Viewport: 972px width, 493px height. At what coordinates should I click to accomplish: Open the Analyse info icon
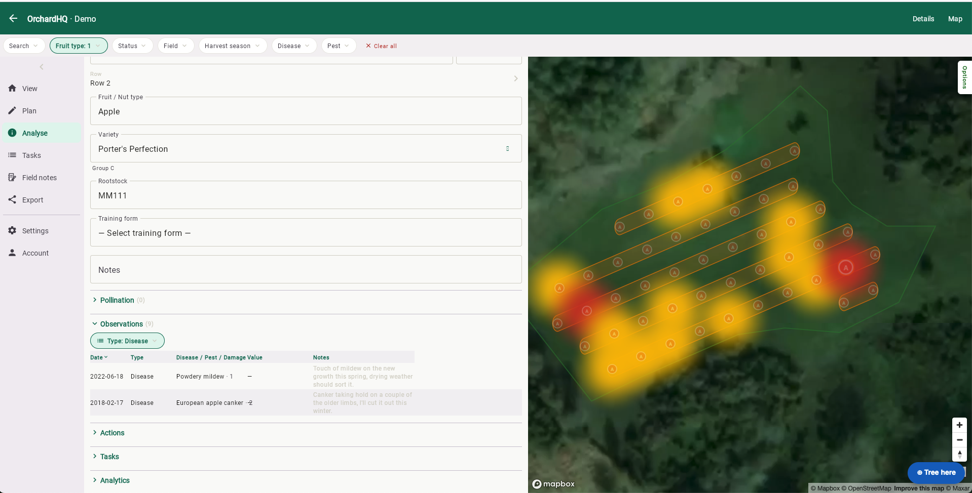(x=12, y=133)
